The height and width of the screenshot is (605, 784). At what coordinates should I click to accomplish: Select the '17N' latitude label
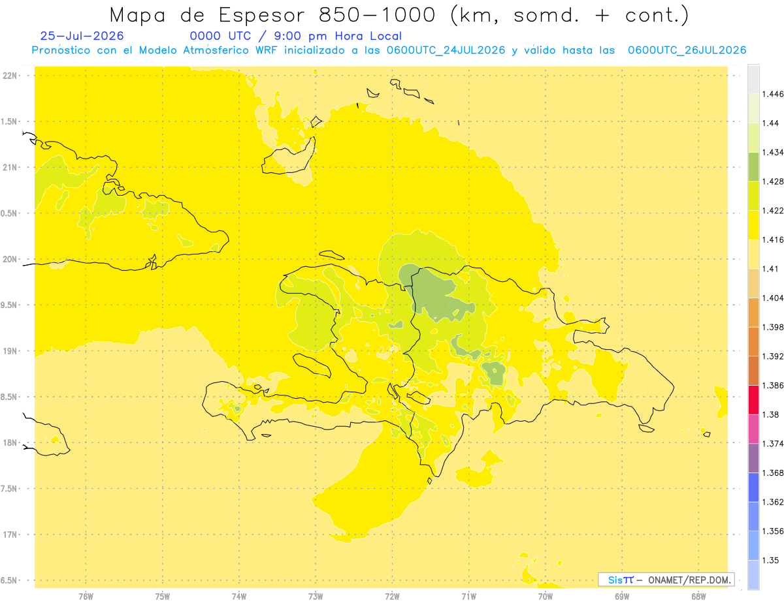coord(10,535)
